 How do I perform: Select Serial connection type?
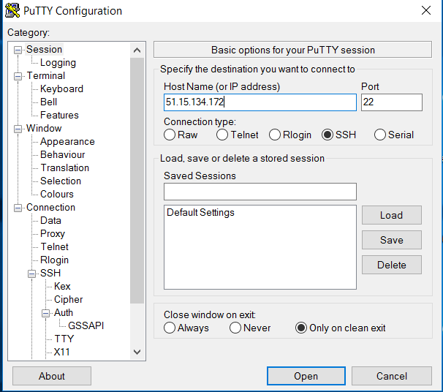coord(394,135)
